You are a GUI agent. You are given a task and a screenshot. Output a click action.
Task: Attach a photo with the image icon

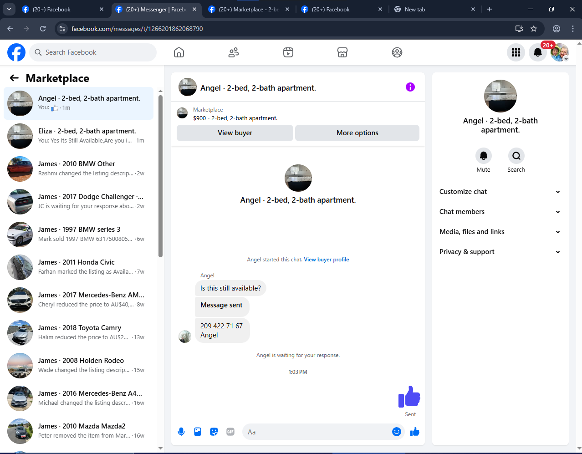pos(198,432)
